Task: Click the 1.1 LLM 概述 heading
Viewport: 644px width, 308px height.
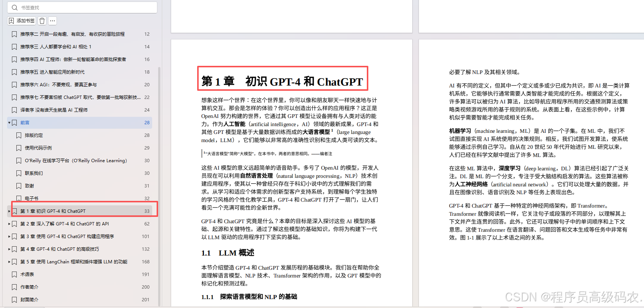Action: [x=228, y=253]
